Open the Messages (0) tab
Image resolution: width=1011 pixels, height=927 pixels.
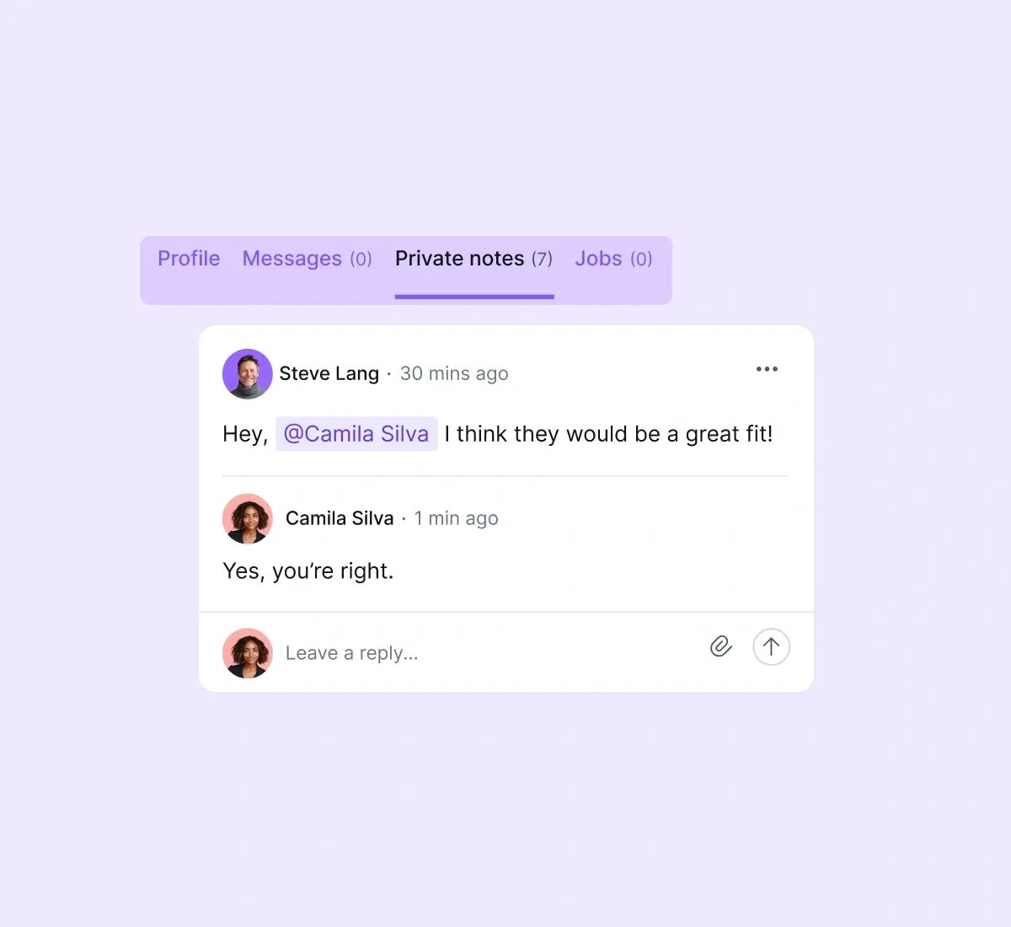pyautogui.click(x=308, y=259)
